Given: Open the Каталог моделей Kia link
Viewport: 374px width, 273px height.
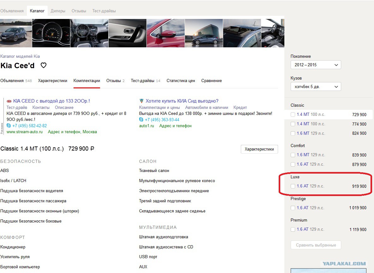Looking at the screenshot, I should pos(20,56).
